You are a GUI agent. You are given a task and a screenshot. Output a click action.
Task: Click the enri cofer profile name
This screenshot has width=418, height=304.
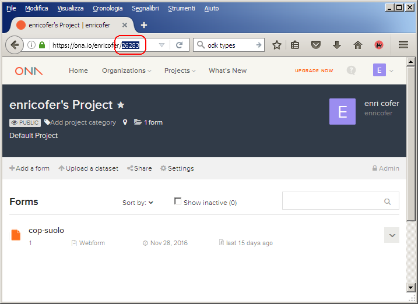pyautogui.click(x=382, y=103)
